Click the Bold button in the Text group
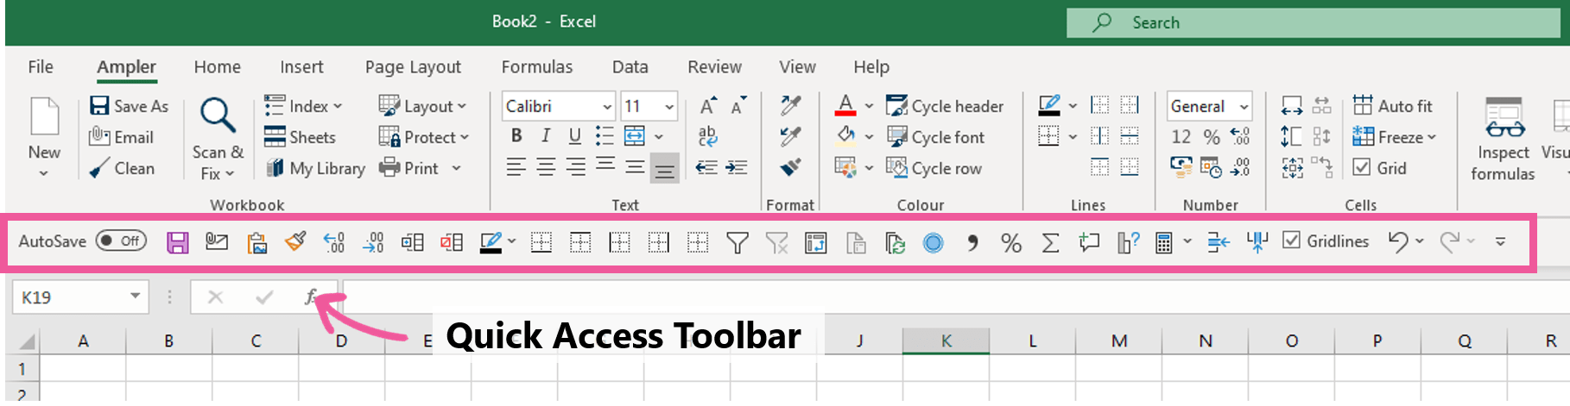1570x406 pixels. (516, 136)
